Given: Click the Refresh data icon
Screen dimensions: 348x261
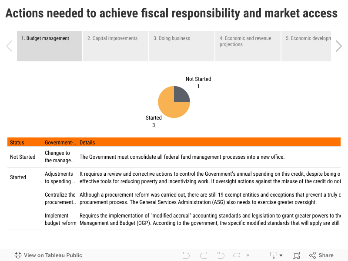Looking at the screenshot, I should 237,255.
